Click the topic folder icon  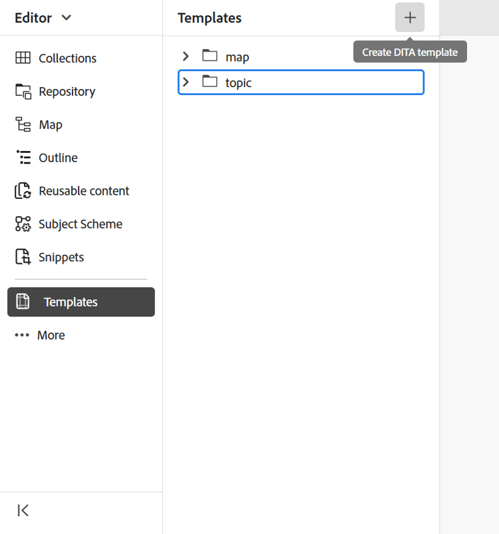tap(210, 82)
